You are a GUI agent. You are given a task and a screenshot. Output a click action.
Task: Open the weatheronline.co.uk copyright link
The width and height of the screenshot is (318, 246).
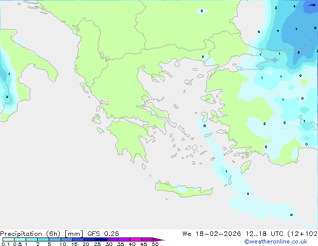pos(276,241)
